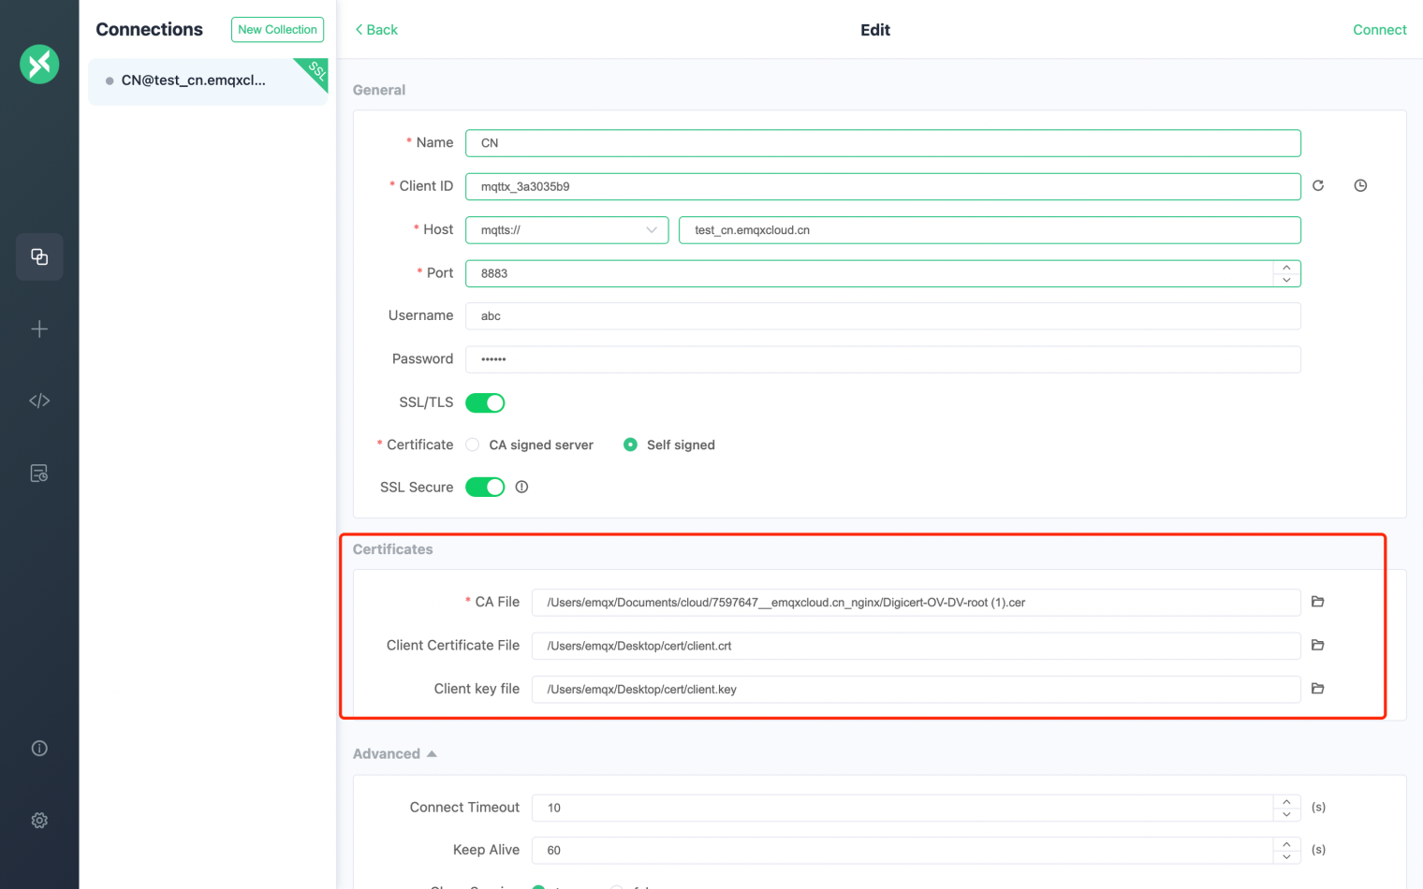Open the log page icon
Viewport: 1423px width, 889px height.
pos(39,474)
